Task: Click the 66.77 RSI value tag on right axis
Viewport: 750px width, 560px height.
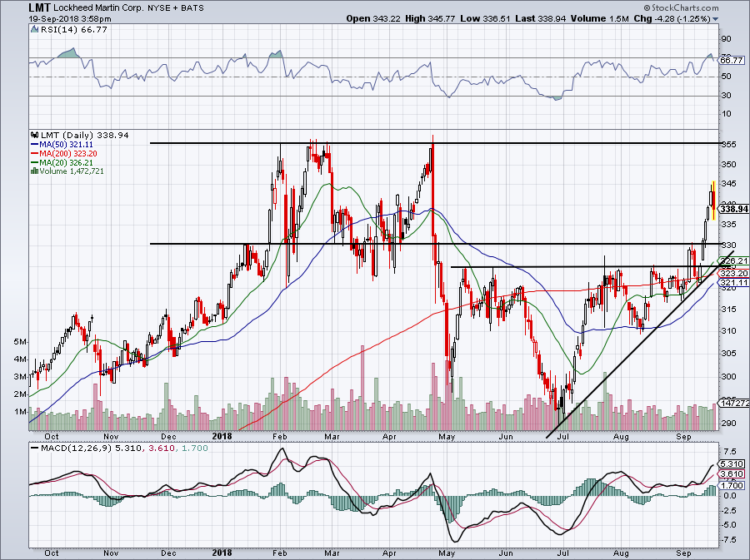Action: click(732, 60)
